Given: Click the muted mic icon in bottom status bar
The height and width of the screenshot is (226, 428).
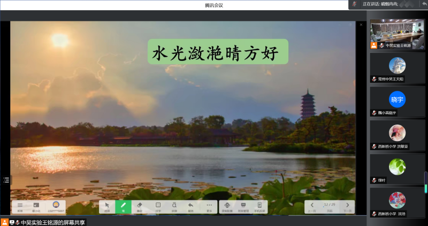Looking at the screenshot, I should point(18,222).
